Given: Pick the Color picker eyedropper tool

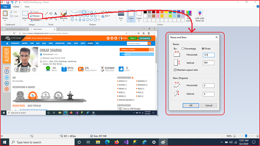Looking at the screenshot, I should coord(51,19).
